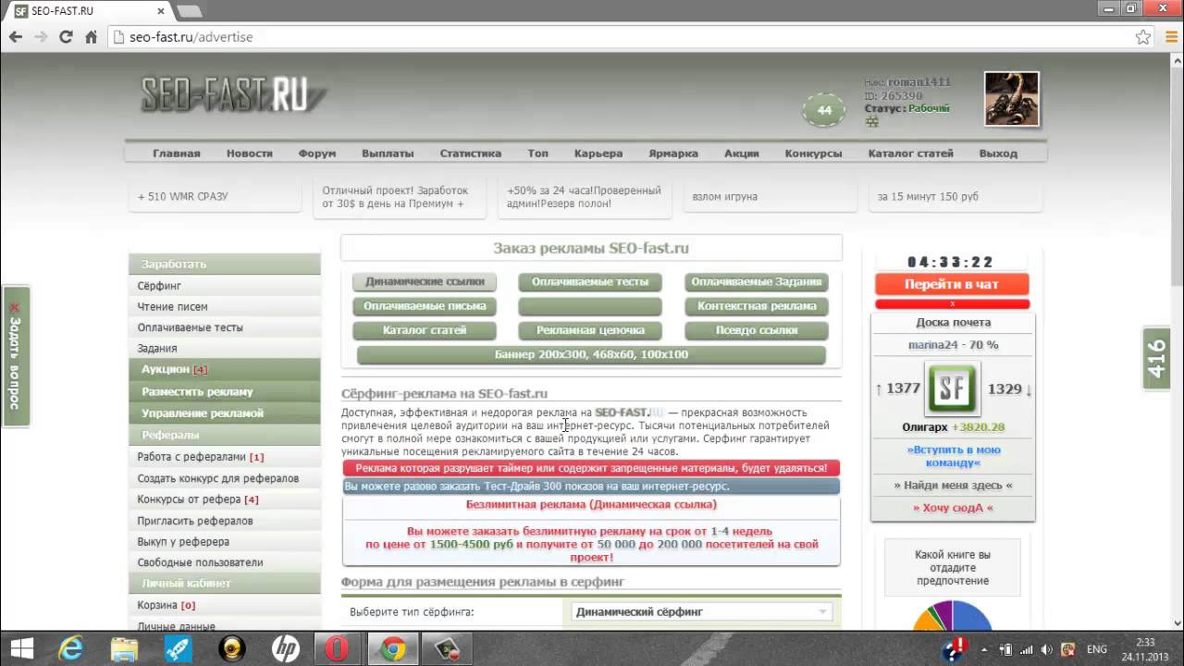Show hidden tray icons arrow
Viewport: 1184px width, 666px height.
point(983,649)
